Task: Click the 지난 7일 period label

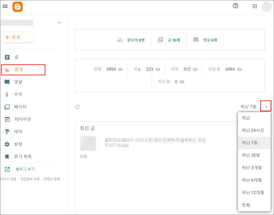Action: coord(248,106)
